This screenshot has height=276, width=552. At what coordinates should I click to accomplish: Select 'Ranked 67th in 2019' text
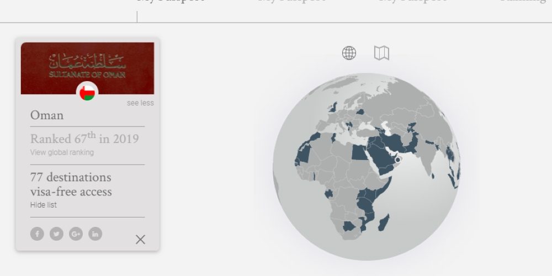tap(84, 138)
